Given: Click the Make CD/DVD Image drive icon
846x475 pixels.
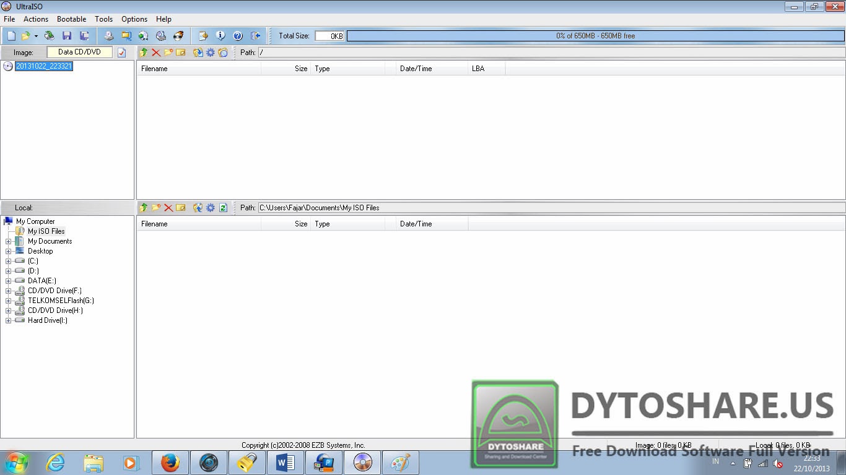Looking at the screenshot, I should tap(109, 36).
